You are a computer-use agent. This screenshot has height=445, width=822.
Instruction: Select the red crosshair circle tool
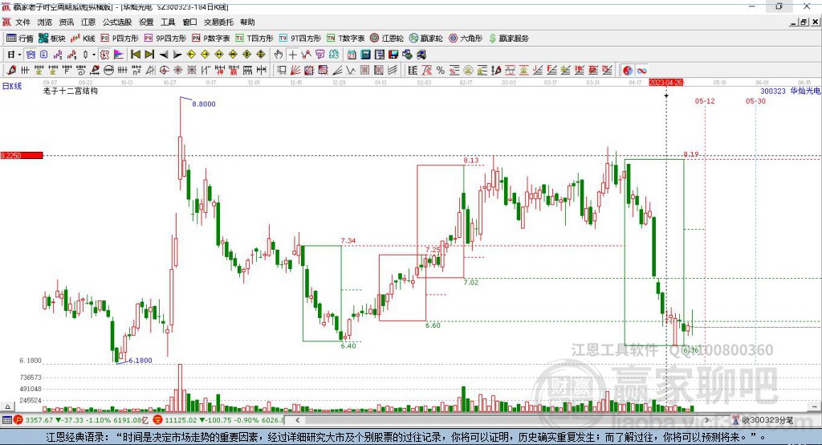pos(164,71)
